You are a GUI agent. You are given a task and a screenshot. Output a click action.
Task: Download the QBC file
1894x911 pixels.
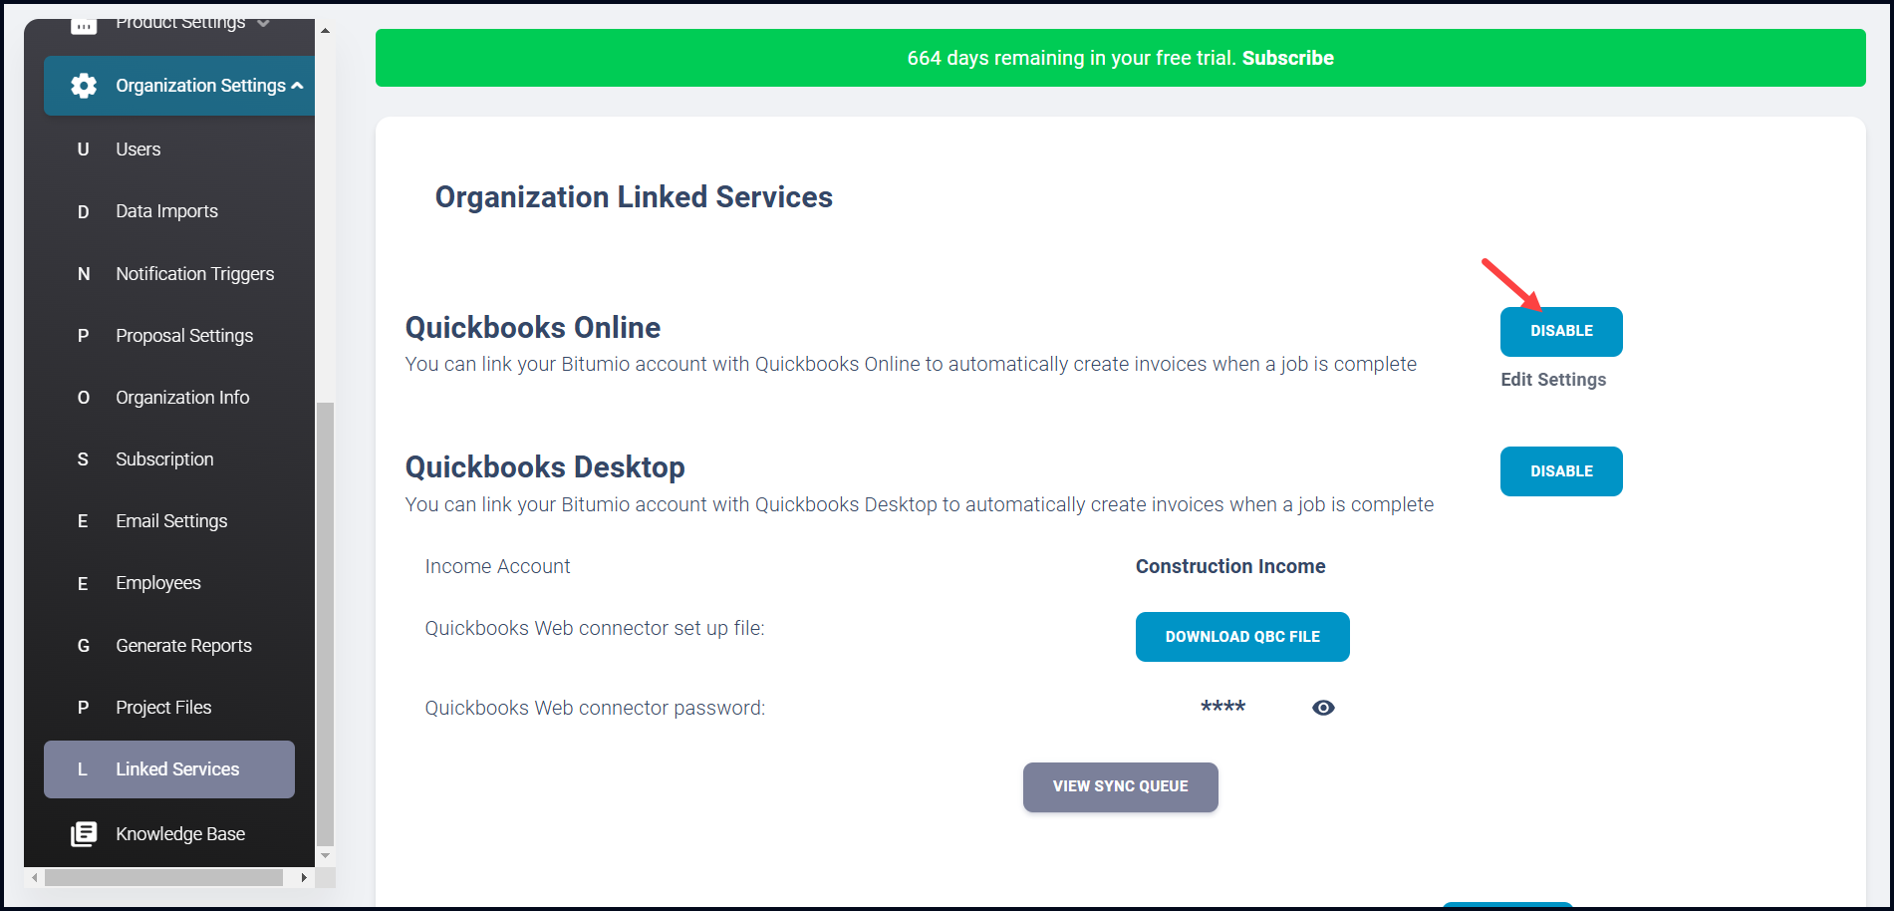pos(1242,637)
